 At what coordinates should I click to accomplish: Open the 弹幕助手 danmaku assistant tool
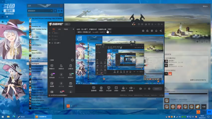(52, 67)
